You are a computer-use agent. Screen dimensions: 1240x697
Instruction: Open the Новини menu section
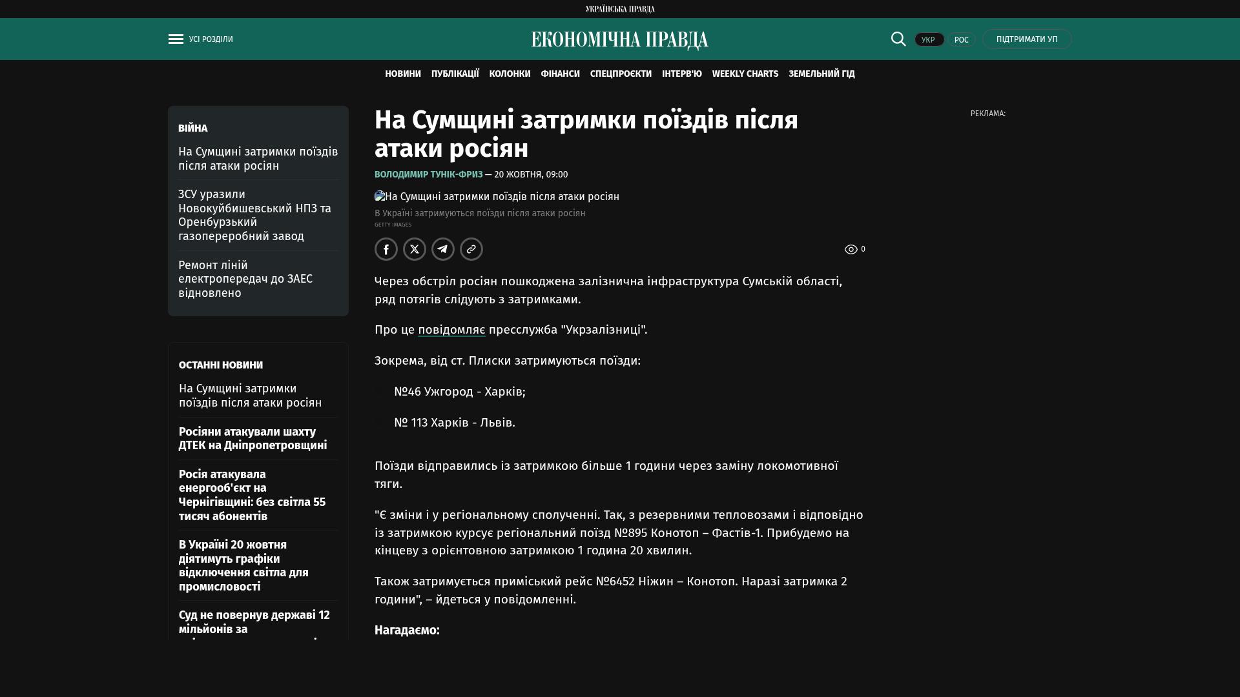tap(403, 74)
